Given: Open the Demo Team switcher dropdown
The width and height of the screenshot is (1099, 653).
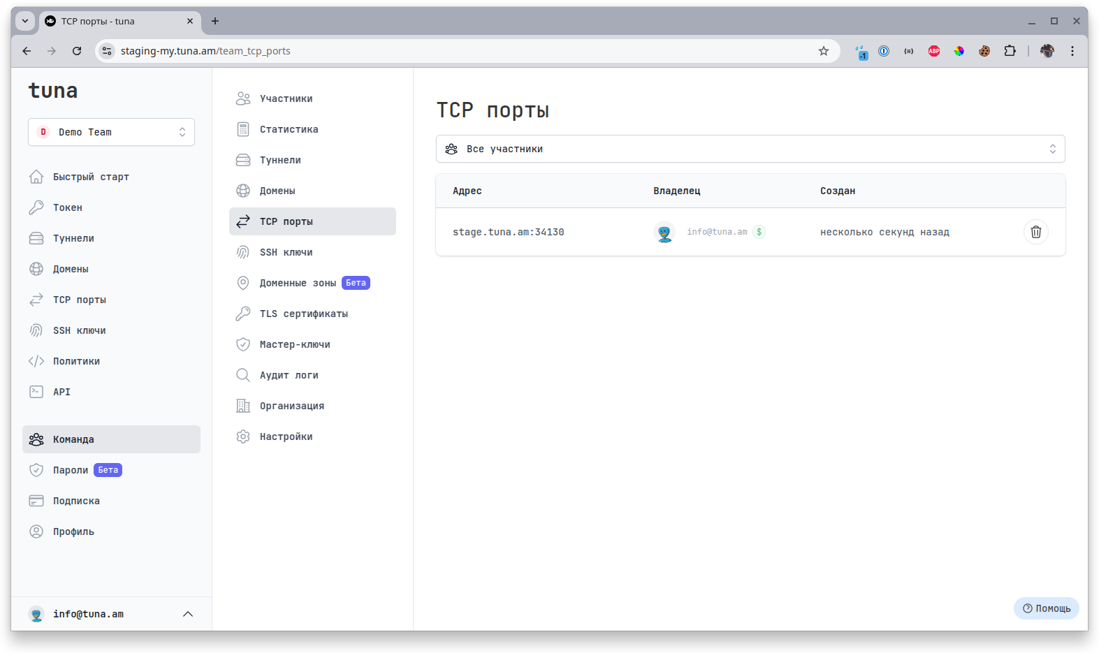Looking at the screenshot, I should pos(111,132).
